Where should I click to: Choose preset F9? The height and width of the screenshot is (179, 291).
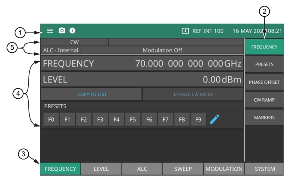[198, 119]
